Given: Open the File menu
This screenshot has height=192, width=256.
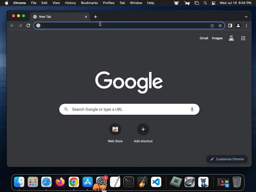Looking at the screenshot, I should pyautogui.click(x=34, y=3).
